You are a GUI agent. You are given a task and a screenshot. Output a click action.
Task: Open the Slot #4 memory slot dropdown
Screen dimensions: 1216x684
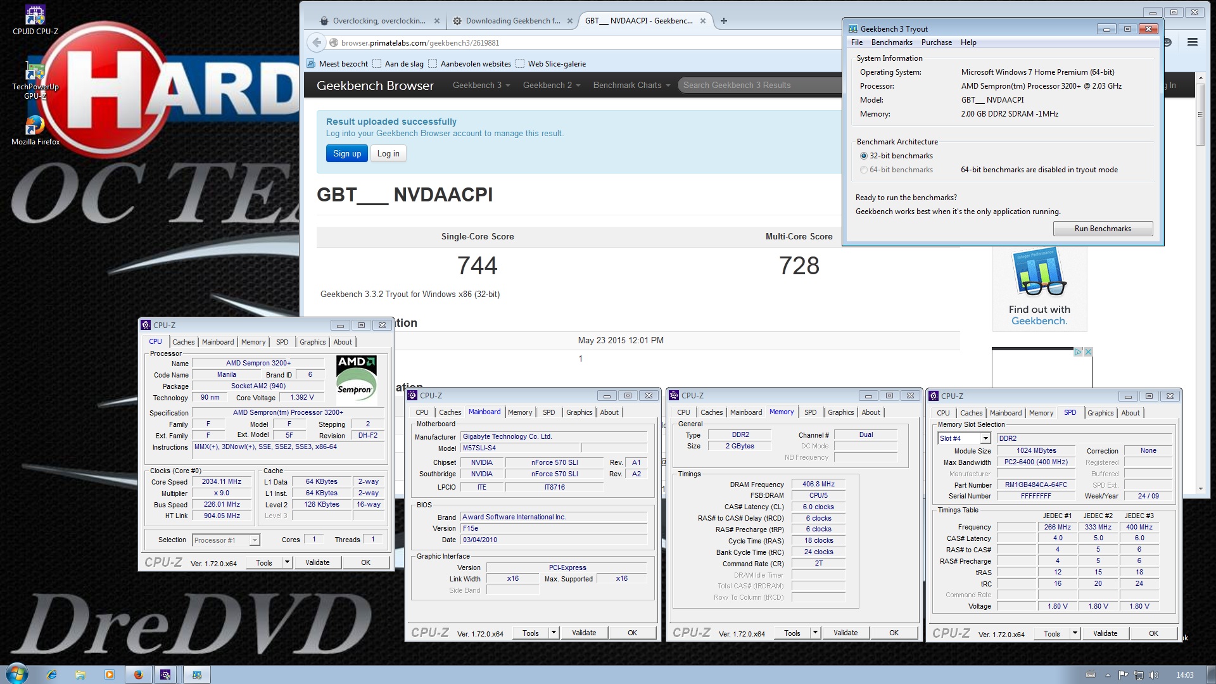(x=985, y=438)
